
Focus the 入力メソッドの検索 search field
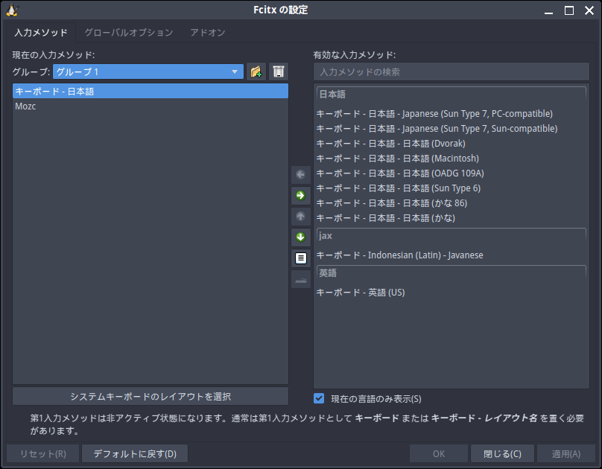[451, 71]
